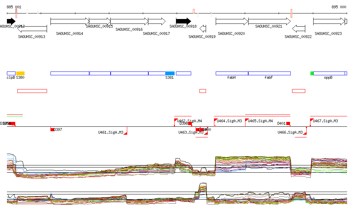Click the S381 label text
This screenshot has width=354, height=211.
point(169,78)
